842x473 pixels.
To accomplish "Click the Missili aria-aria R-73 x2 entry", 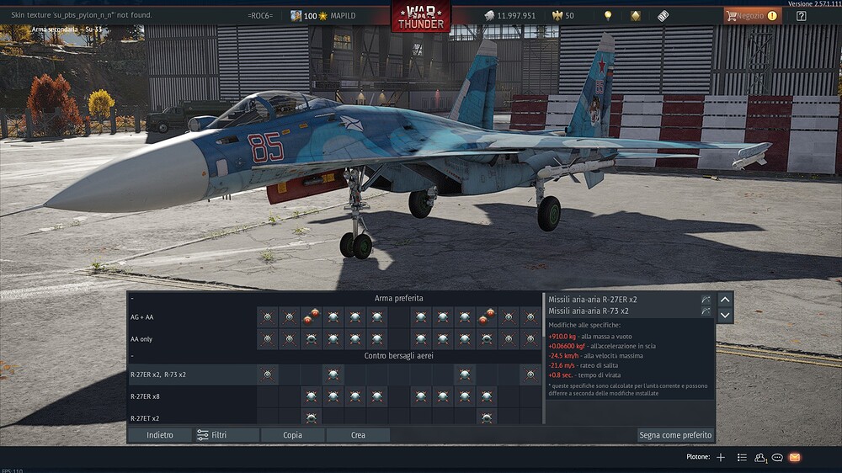I will coord(588,311).
